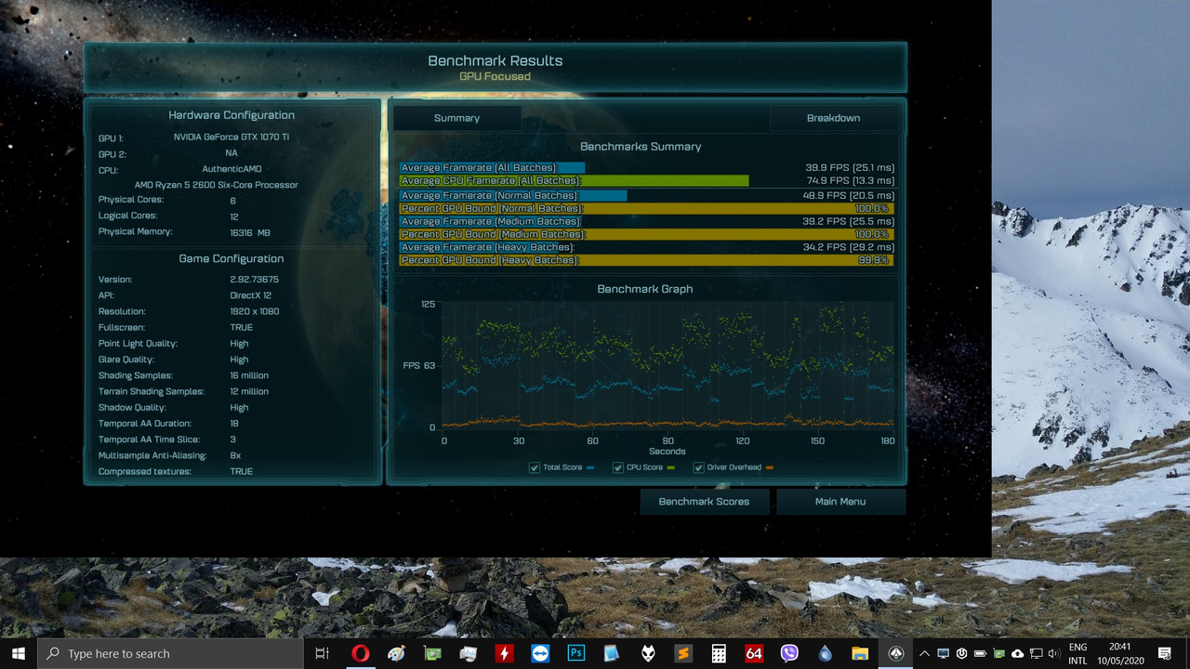
Task: Open Viber from the taskbar
Action: pyautogui.click(x=788, y=652)
